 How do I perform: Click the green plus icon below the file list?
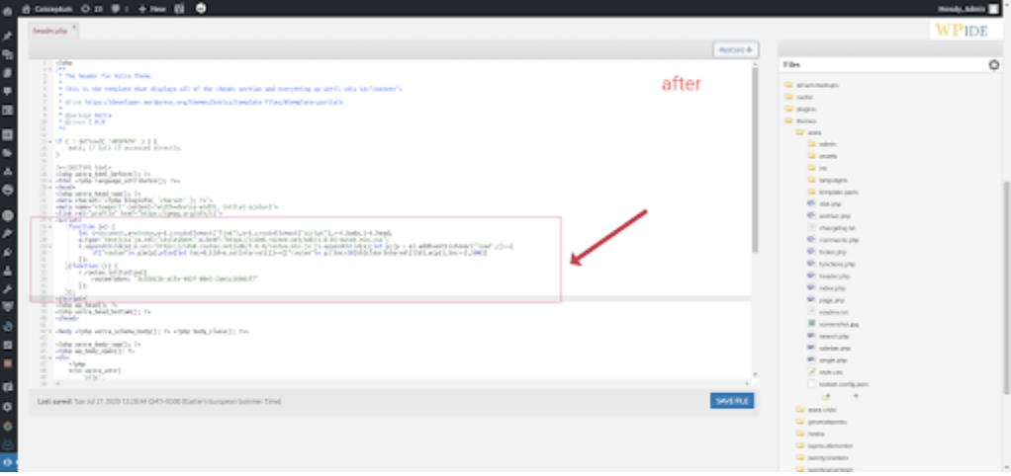coord(857,396)
